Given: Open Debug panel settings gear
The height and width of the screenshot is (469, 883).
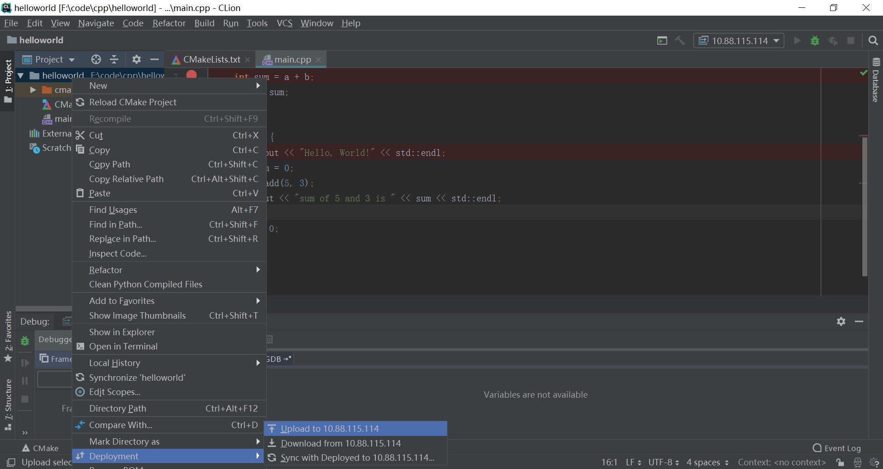Looking at the screenshot, I should (x=841, y=321).
